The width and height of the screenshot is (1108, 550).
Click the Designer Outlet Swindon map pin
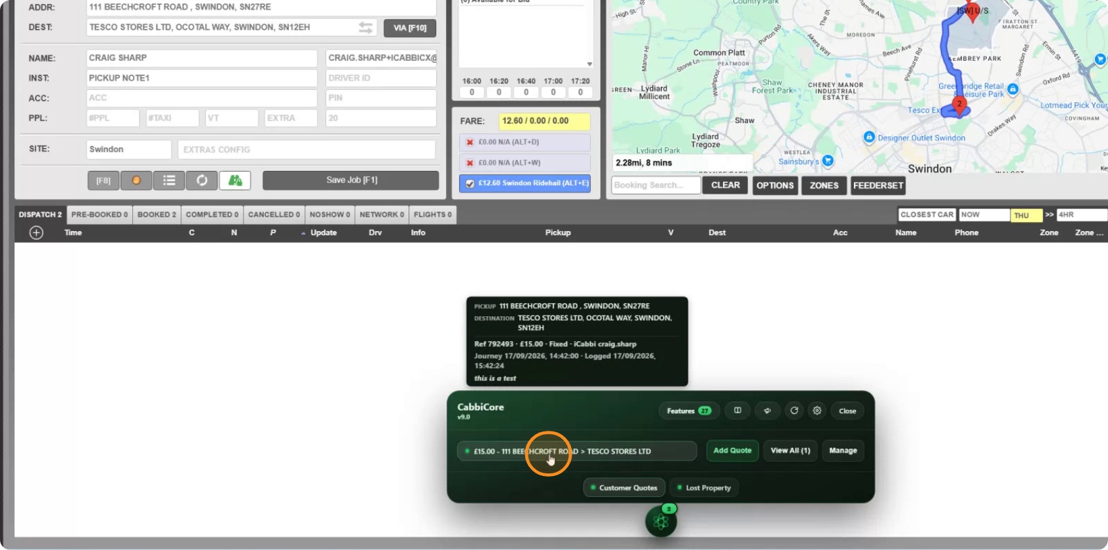coord(869,137)
